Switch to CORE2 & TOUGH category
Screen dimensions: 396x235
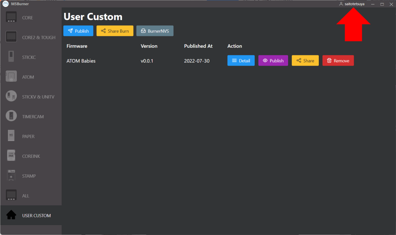click(39, 38)
